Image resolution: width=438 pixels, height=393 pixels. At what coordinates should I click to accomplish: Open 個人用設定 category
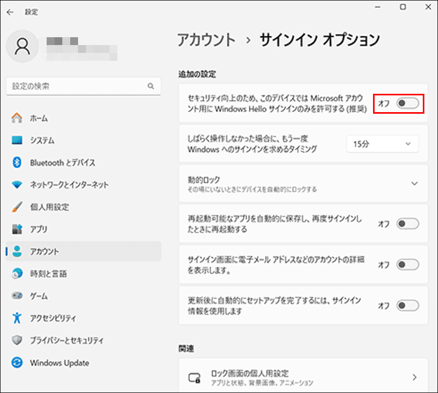83,207
